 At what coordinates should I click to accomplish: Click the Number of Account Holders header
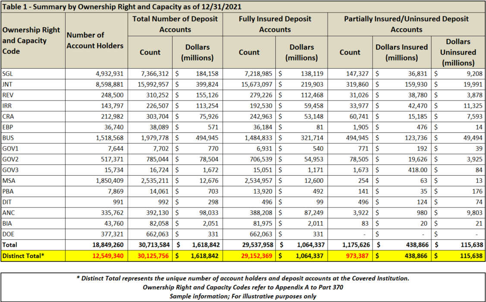point(95,40)
